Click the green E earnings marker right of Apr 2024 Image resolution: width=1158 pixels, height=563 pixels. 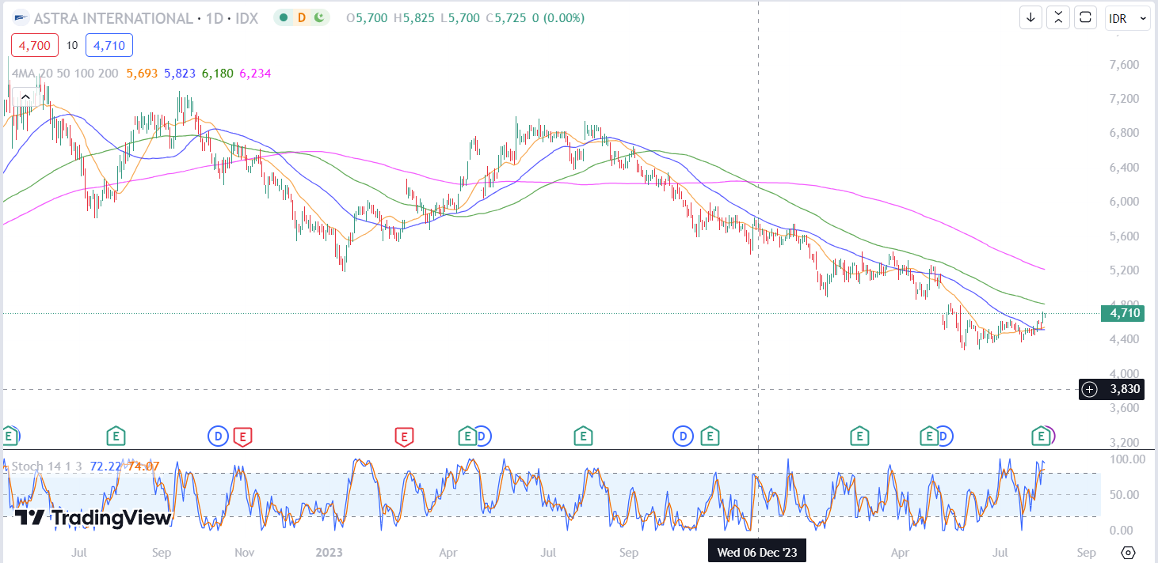click(928, 435)
